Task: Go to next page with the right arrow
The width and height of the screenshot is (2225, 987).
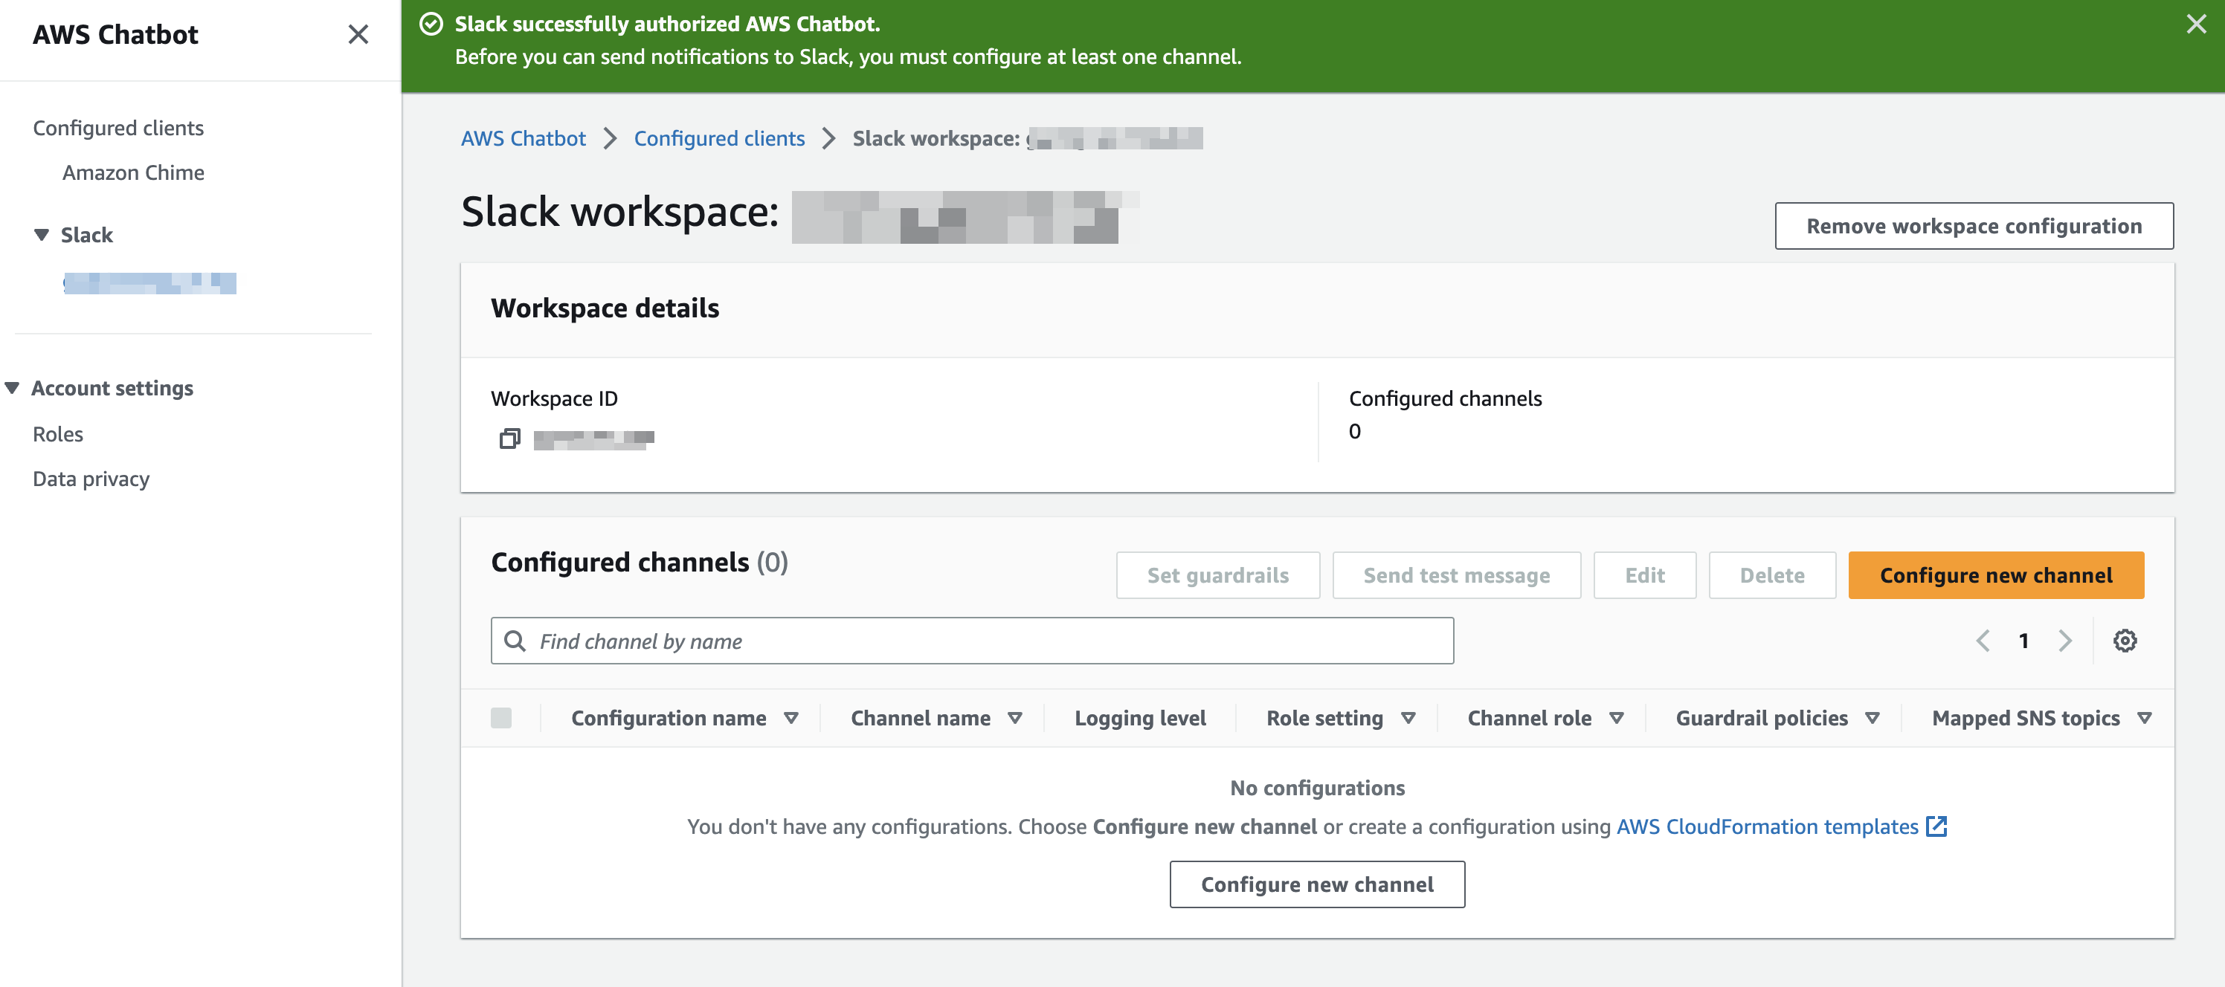Action: tap(2066, 640)
